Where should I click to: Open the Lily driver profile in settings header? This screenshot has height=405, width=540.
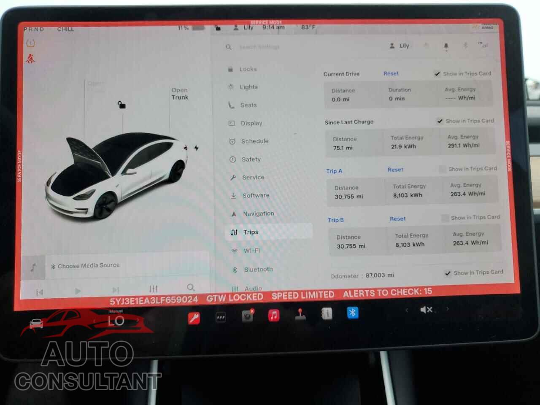pyautogui.click(x=399, y=46)
